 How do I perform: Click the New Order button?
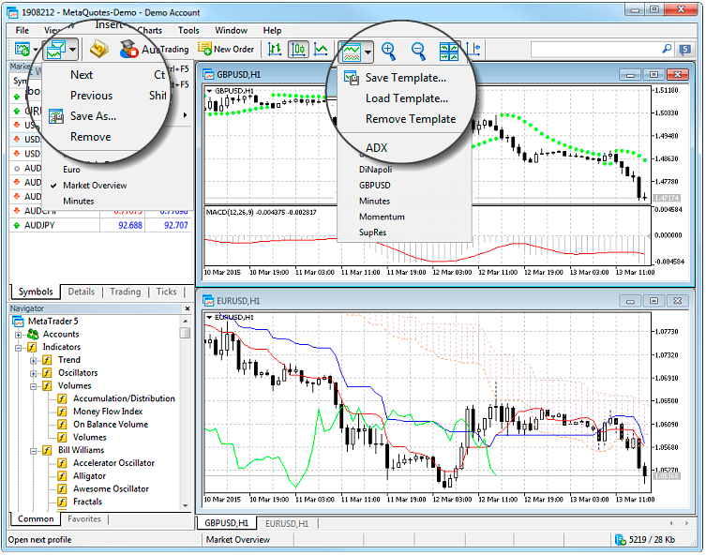coord(226,49)
